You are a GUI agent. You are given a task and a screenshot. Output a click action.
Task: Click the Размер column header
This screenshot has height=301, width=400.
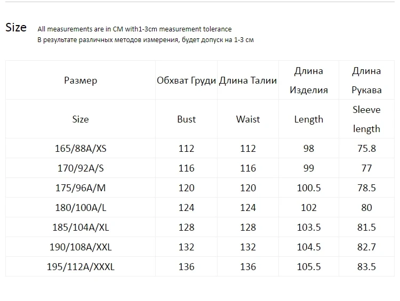81,80
